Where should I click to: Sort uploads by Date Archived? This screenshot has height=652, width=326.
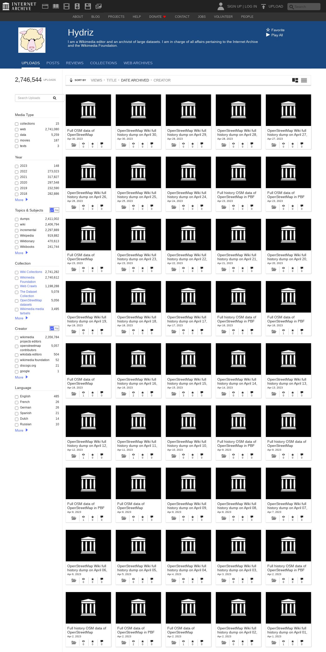click(135, 80)
